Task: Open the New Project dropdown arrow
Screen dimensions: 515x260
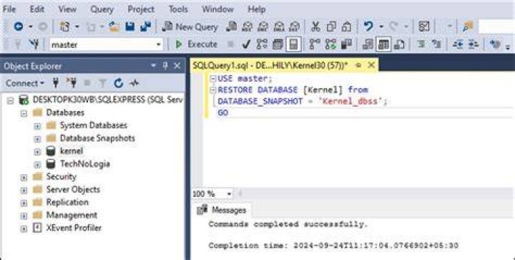Action: click(x=77, y=27)
